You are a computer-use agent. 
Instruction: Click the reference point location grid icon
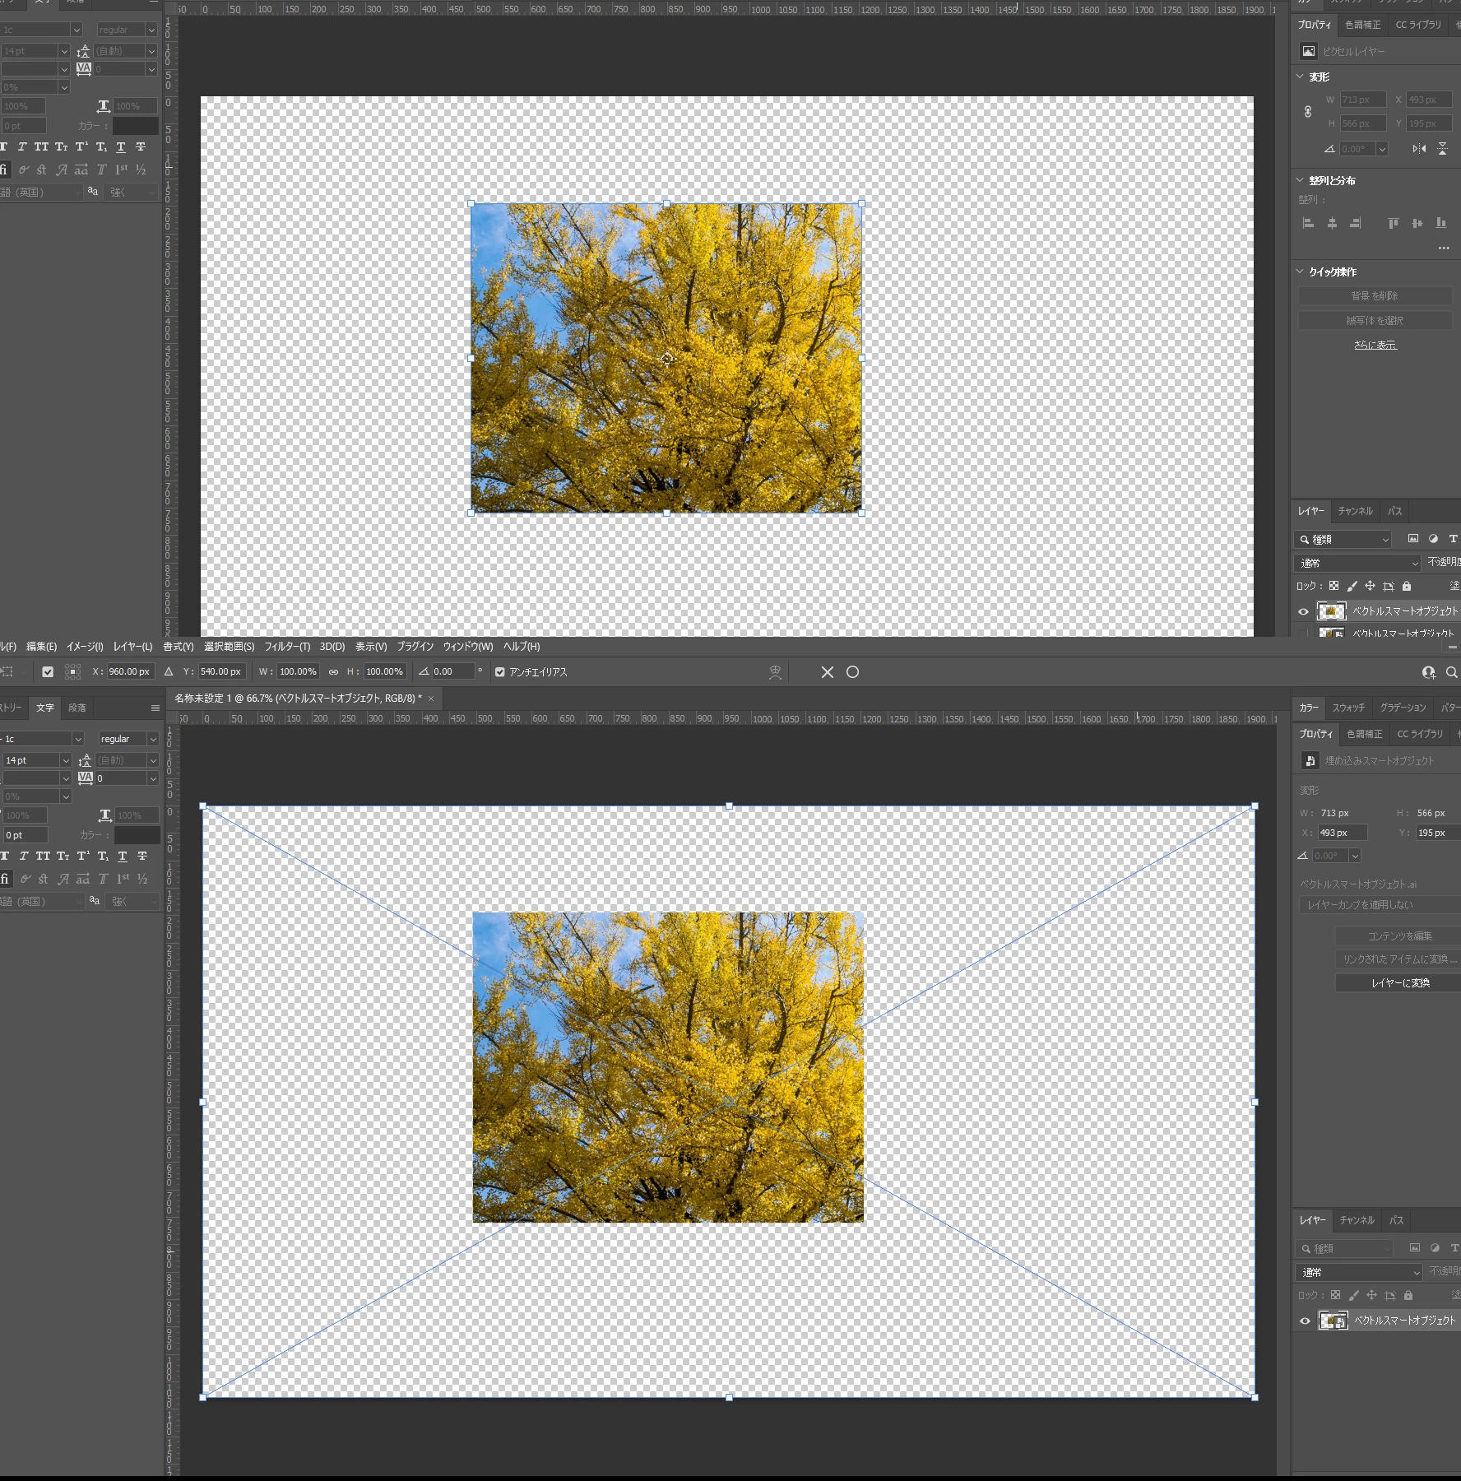pos(72,672)
